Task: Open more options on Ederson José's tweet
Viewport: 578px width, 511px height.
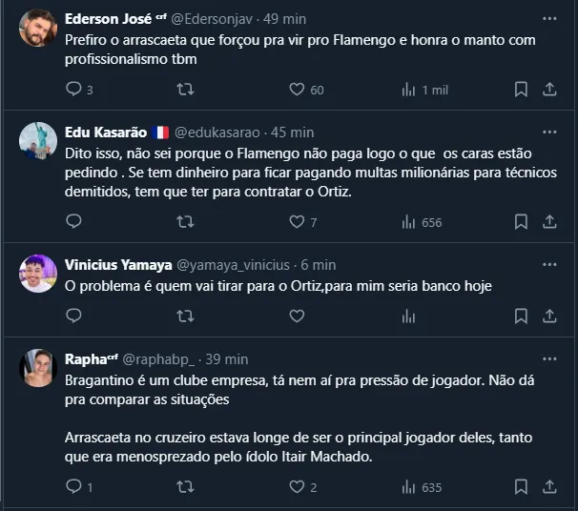Action: click(x=548, y=19)
